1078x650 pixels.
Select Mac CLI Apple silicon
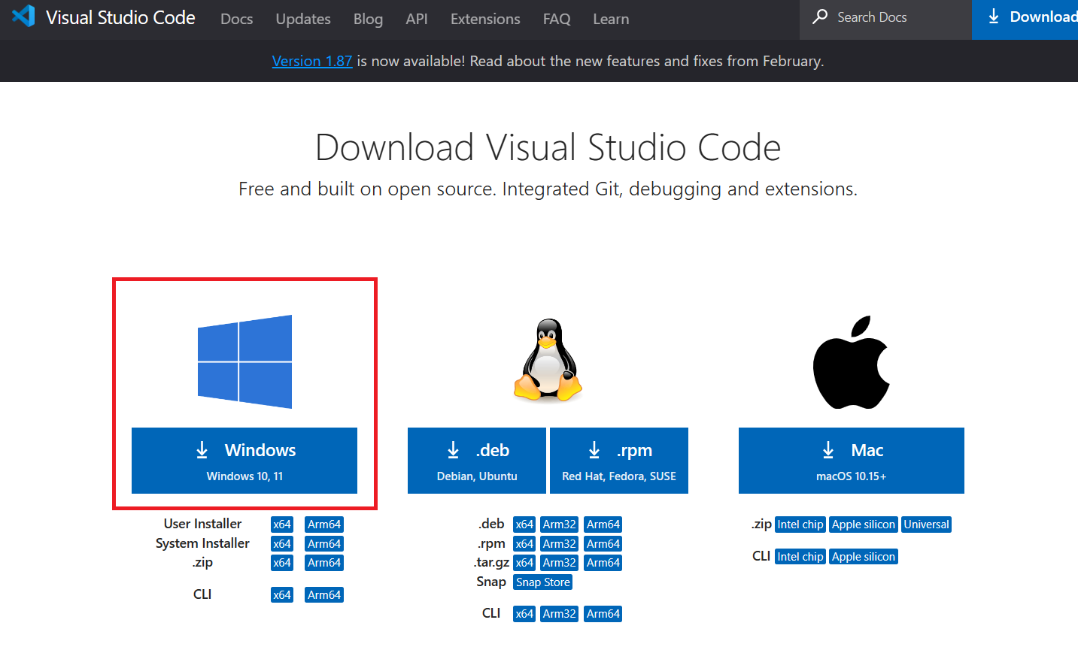coord(864,557)
